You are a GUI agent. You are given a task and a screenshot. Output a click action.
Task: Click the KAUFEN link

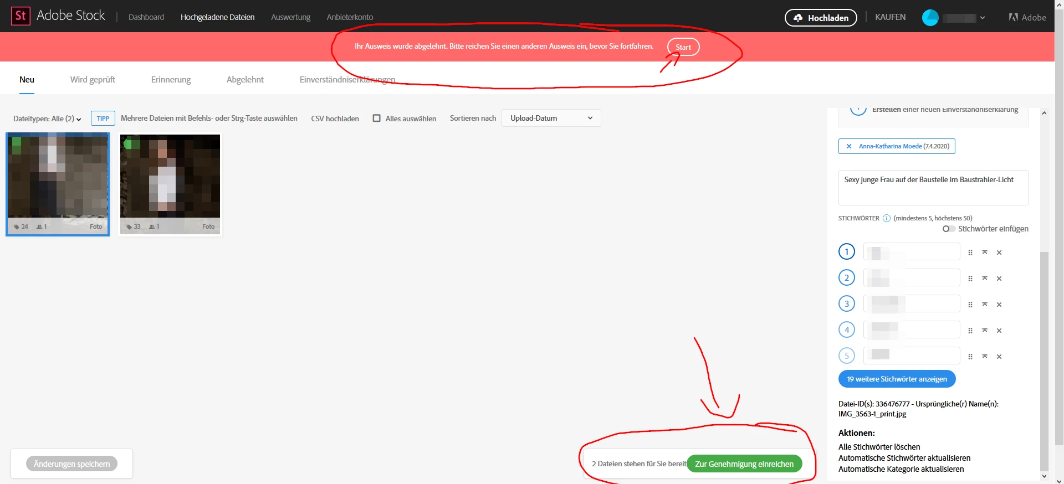coord(890,17)
